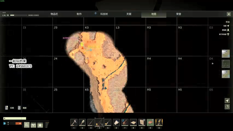The height and width of the screenshot is (131, 233).
Task: Select the floor piece in hotbar slot 8
Action: [x=133, y=123]
